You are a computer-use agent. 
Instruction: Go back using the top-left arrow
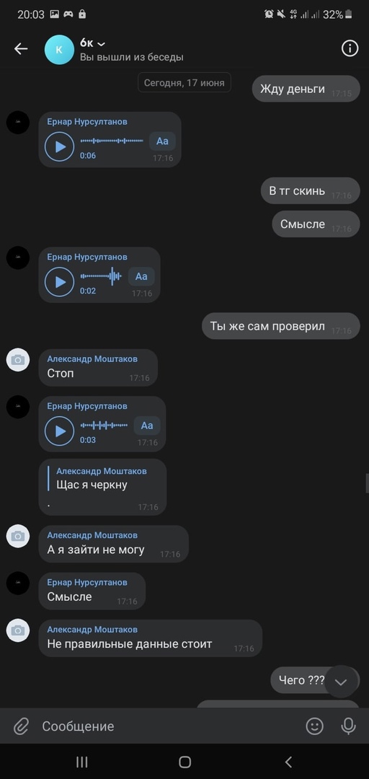coord(21,49)
